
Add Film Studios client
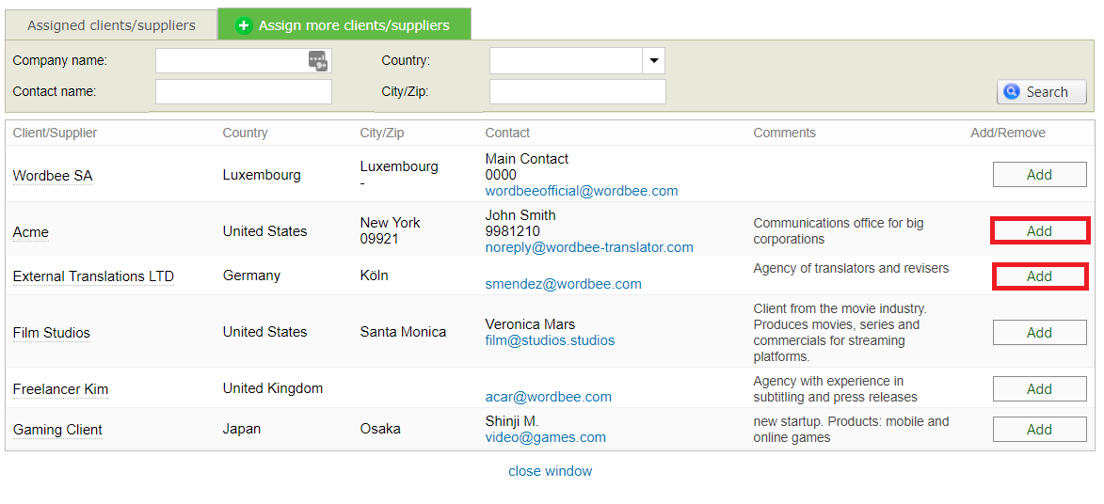coord(1039,333)
